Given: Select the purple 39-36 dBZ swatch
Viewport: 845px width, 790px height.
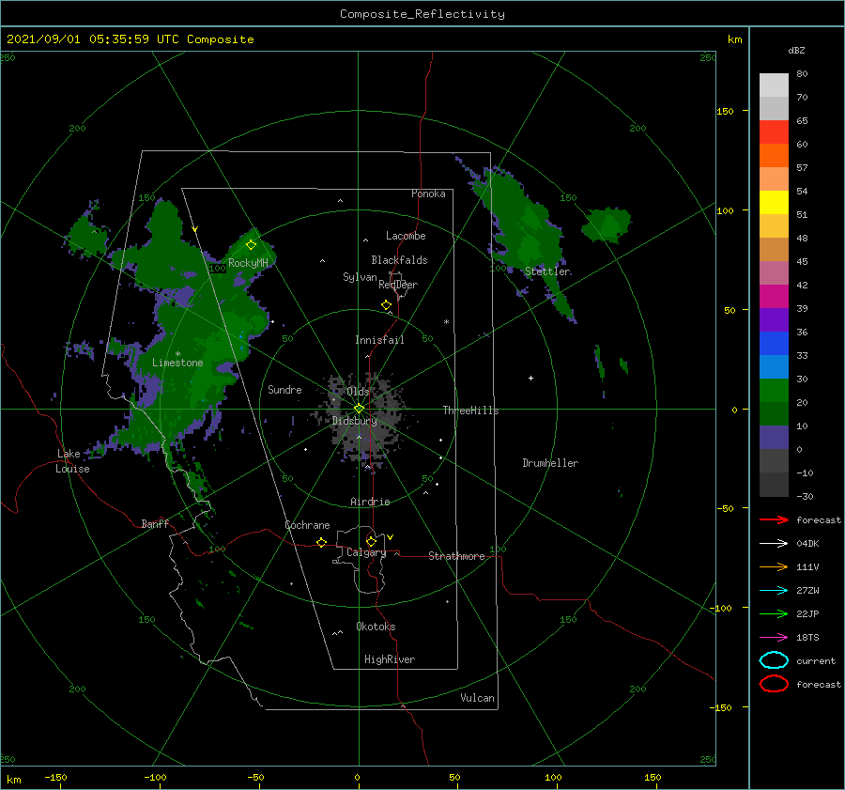Looking at the screenshot, I should [x=774, y=319].
